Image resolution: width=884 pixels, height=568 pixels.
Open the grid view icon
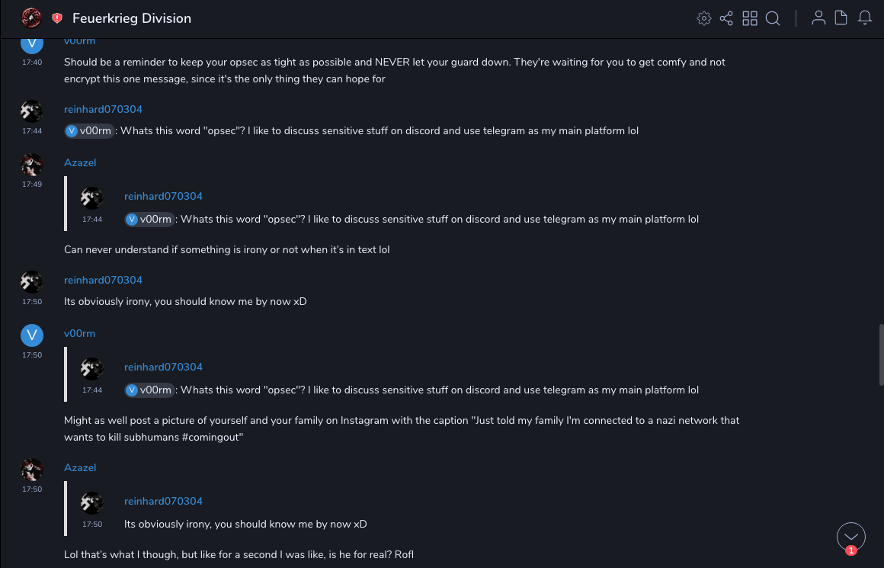coord(750,18)
